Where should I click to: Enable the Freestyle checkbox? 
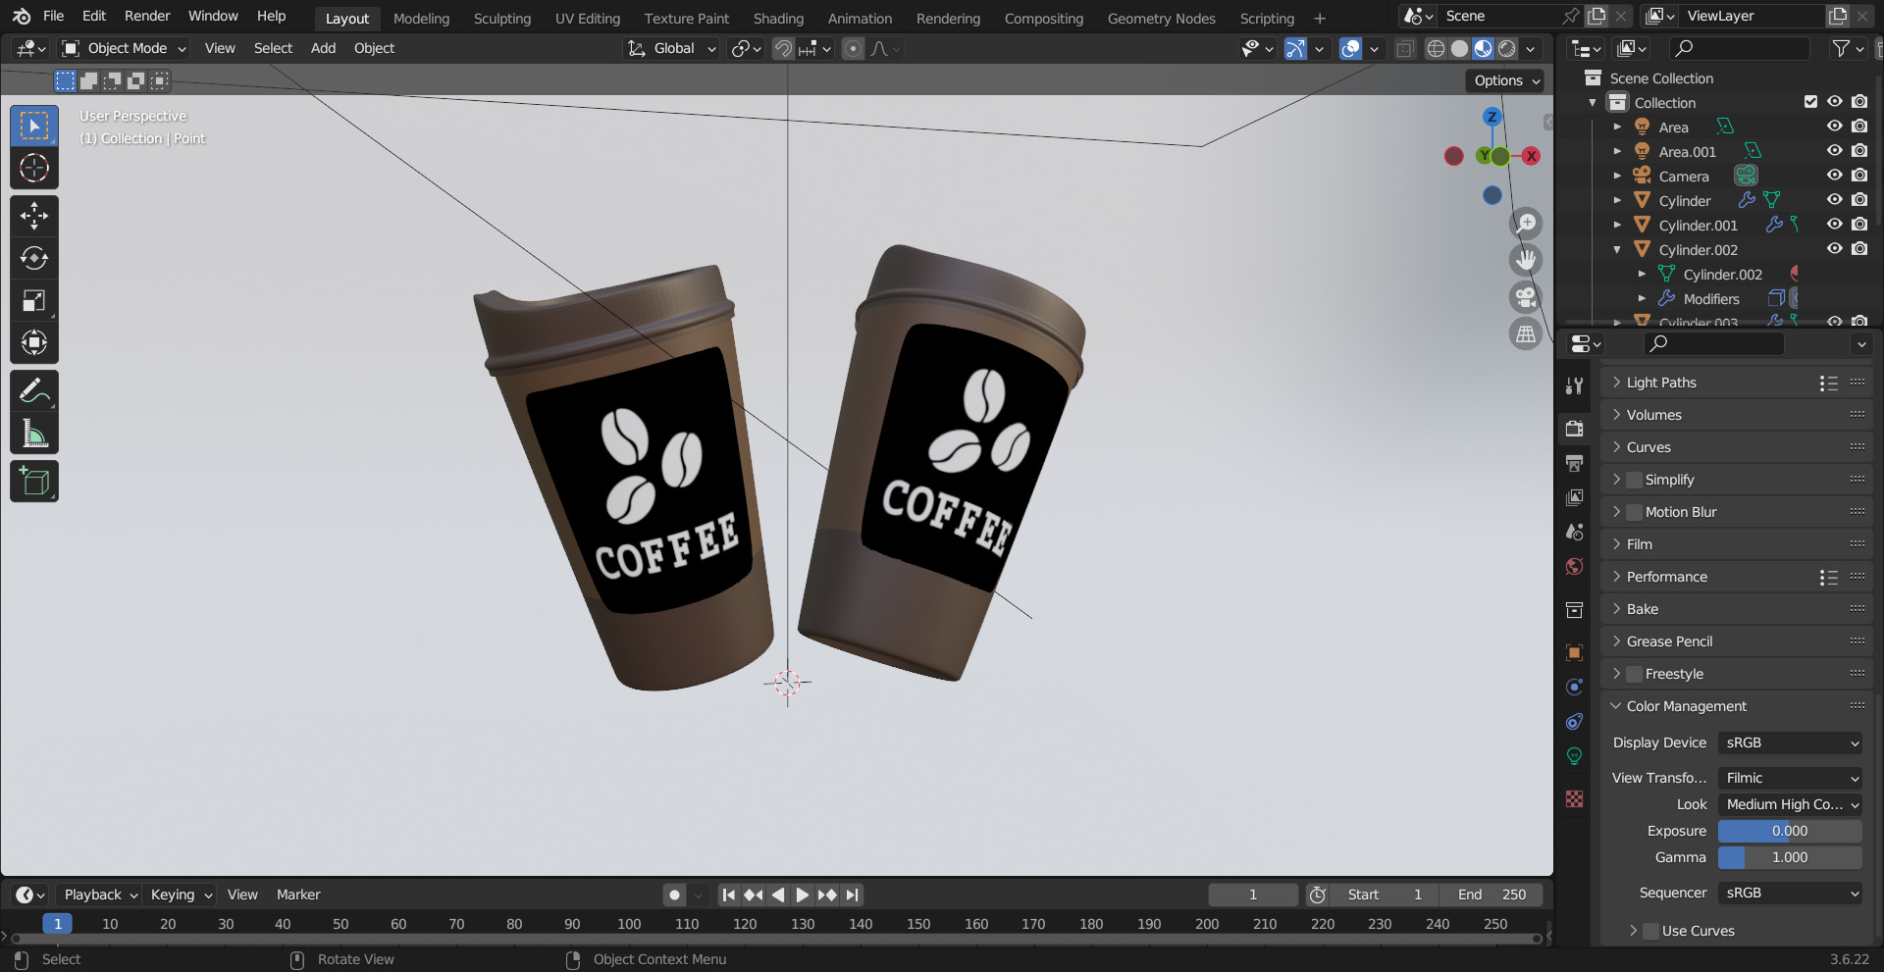(x=1635, y=674)
